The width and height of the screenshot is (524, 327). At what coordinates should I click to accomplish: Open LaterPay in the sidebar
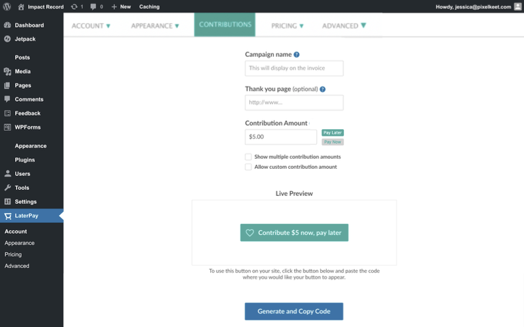(26, 216)
